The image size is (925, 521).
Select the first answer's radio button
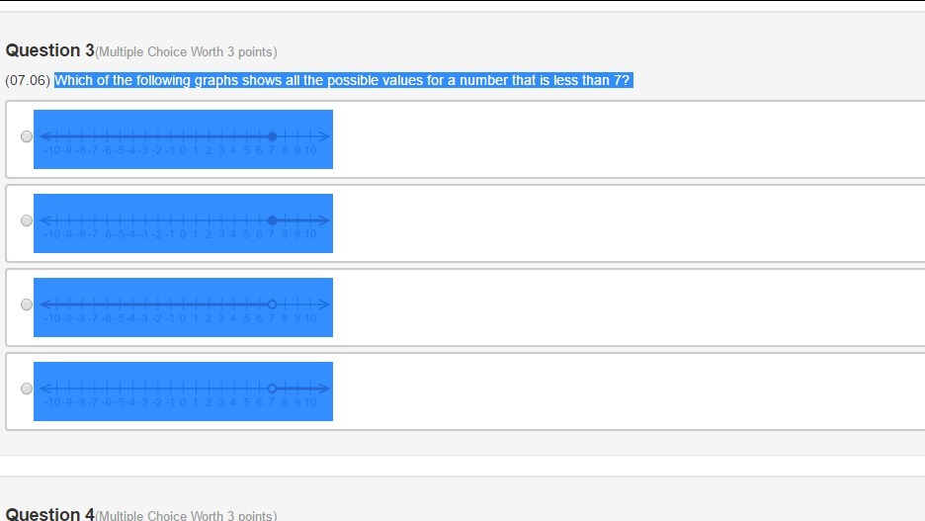(26, 136)
